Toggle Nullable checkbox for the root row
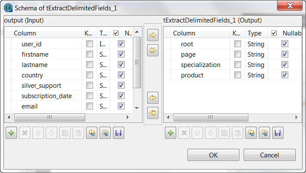 click(x=284, y=44)
